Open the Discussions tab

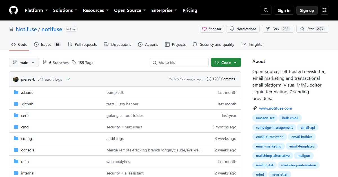(x=117, y=44)
